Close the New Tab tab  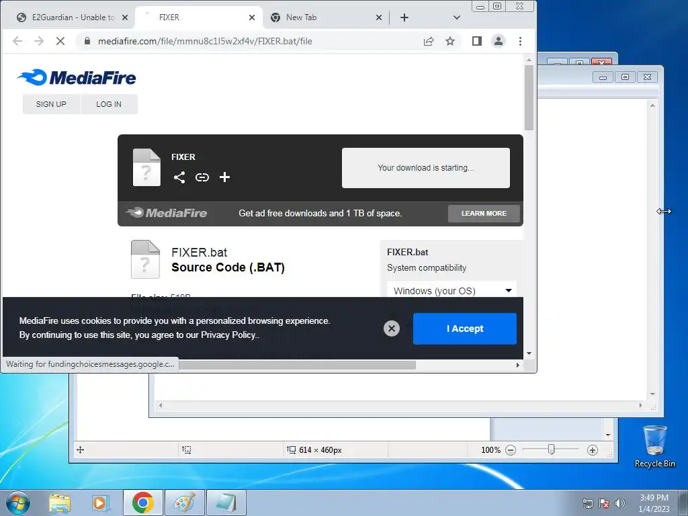(379, 17)
